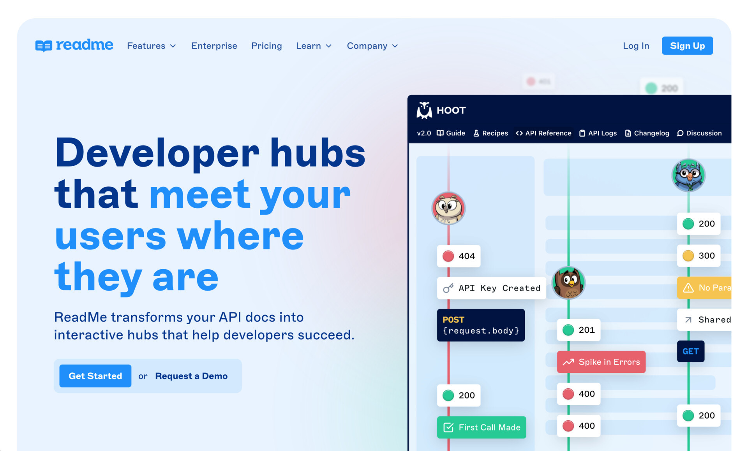
Task: Click the Guide book icon
Action: tap(440, 133)
